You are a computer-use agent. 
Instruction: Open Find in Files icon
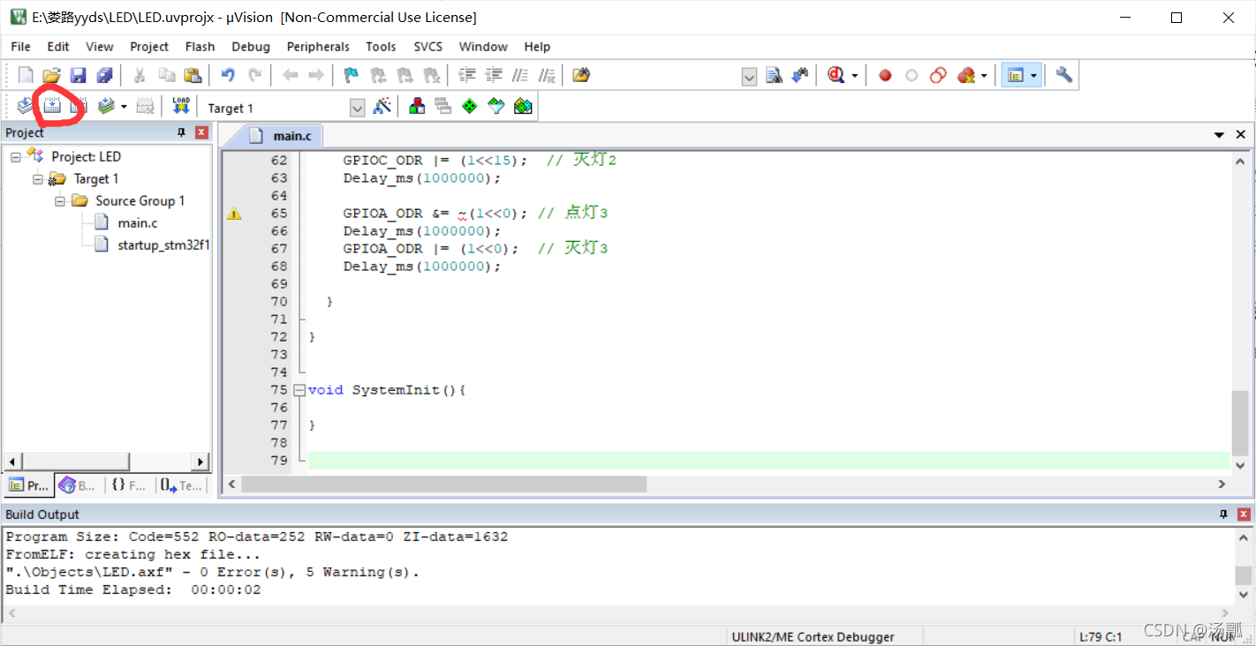(x=580, y=76)
